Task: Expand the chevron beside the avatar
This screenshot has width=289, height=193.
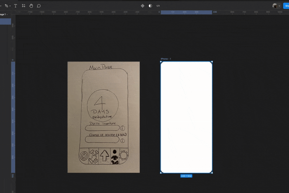Action: 280,6
